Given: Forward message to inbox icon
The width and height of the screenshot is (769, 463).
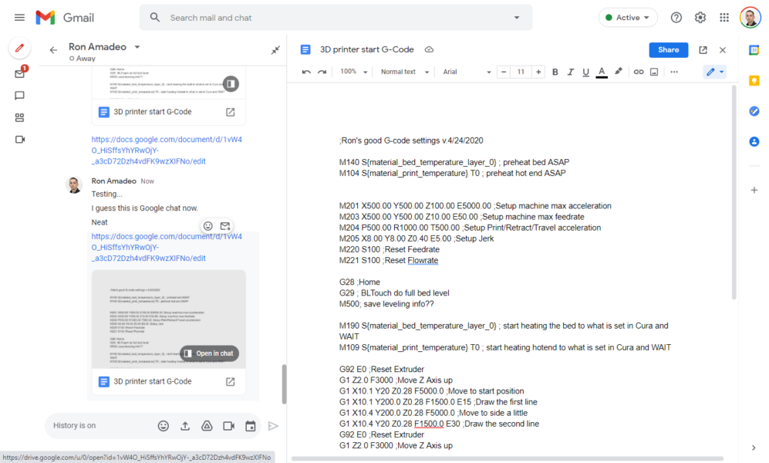Looking at the screenshot, I should tap(225, 226).
